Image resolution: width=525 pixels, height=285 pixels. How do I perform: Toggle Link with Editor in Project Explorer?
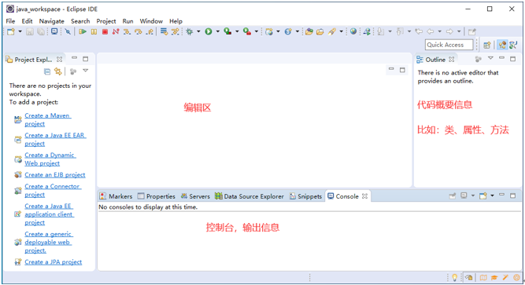click(x=58, y=71)
